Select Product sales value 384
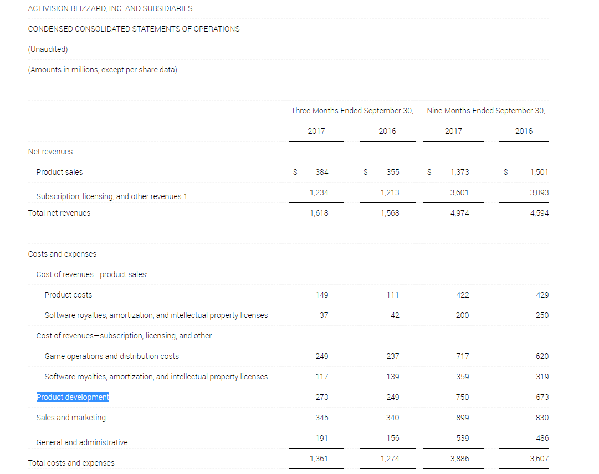Viewport: 599px width, 474px height. click(x=321, y=172)
